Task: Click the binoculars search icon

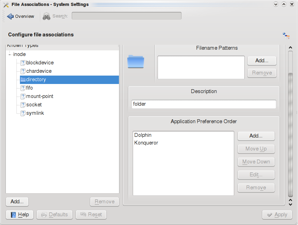Action: [46, 16]
